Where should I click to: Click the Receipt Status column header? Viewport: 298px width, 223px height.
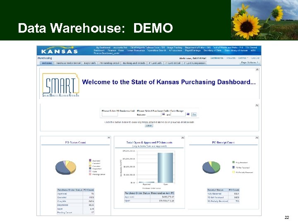point(218,190)
